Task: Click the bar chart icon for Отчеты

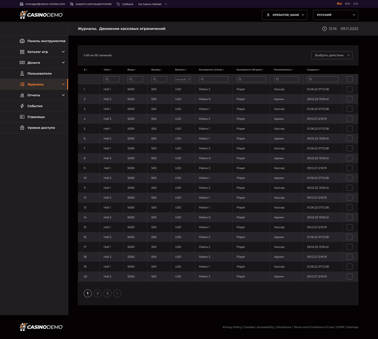Action: coord(22,95)
